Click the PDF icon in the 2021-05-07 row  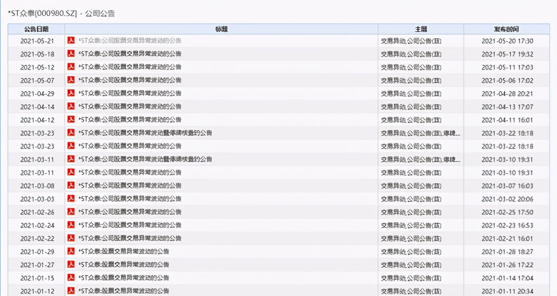tap(71, 80)
